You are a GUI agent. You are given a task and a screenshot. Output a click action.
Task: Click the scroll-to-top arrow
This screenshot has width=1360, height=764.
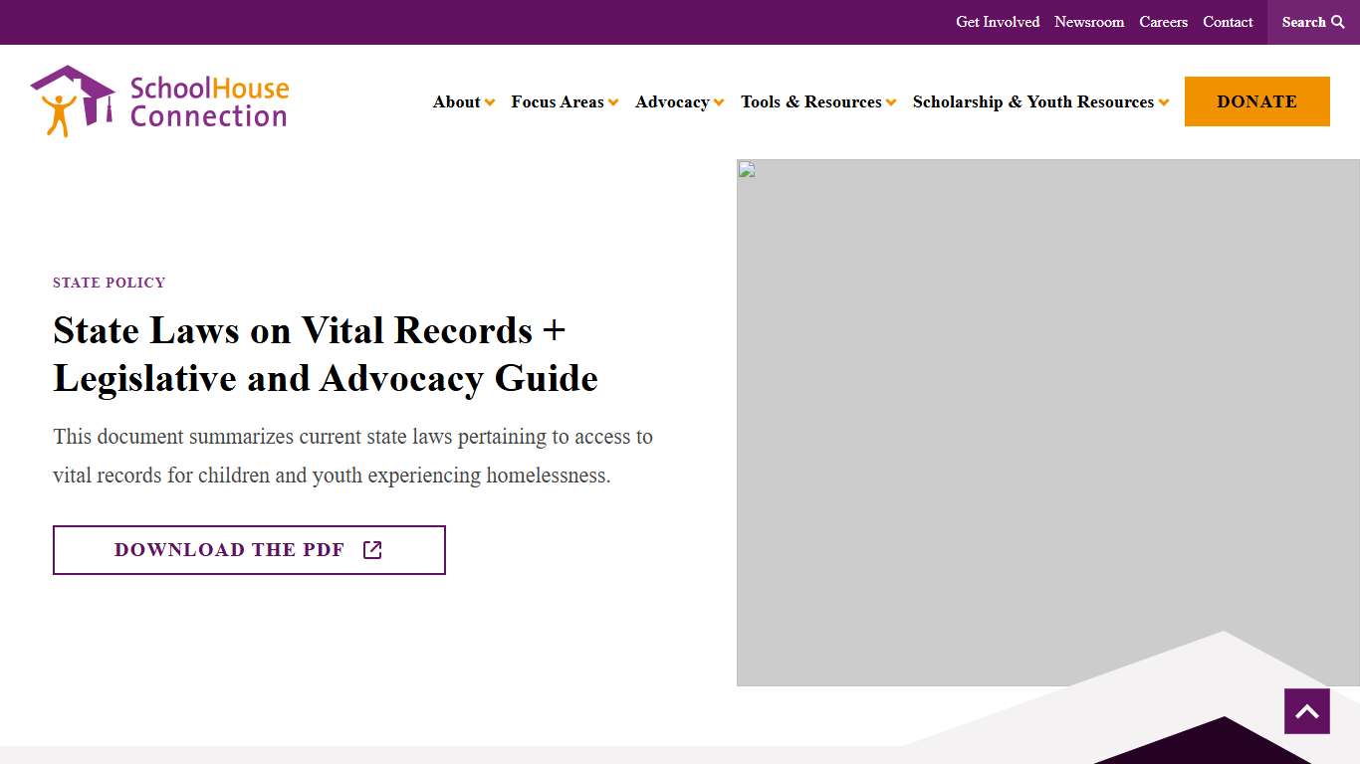click(1306, 710)
